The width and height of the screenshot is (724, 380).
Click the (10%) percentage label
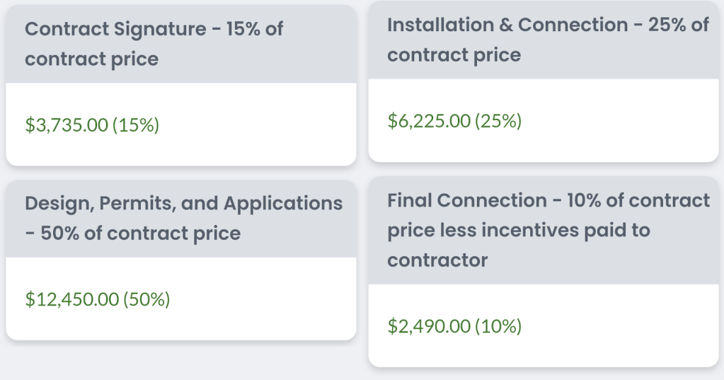pyautogui.click(x=498, y=326)
